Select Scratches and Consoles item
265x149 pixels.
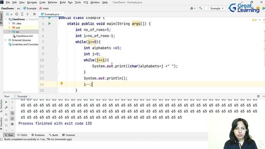pos(23,44)
